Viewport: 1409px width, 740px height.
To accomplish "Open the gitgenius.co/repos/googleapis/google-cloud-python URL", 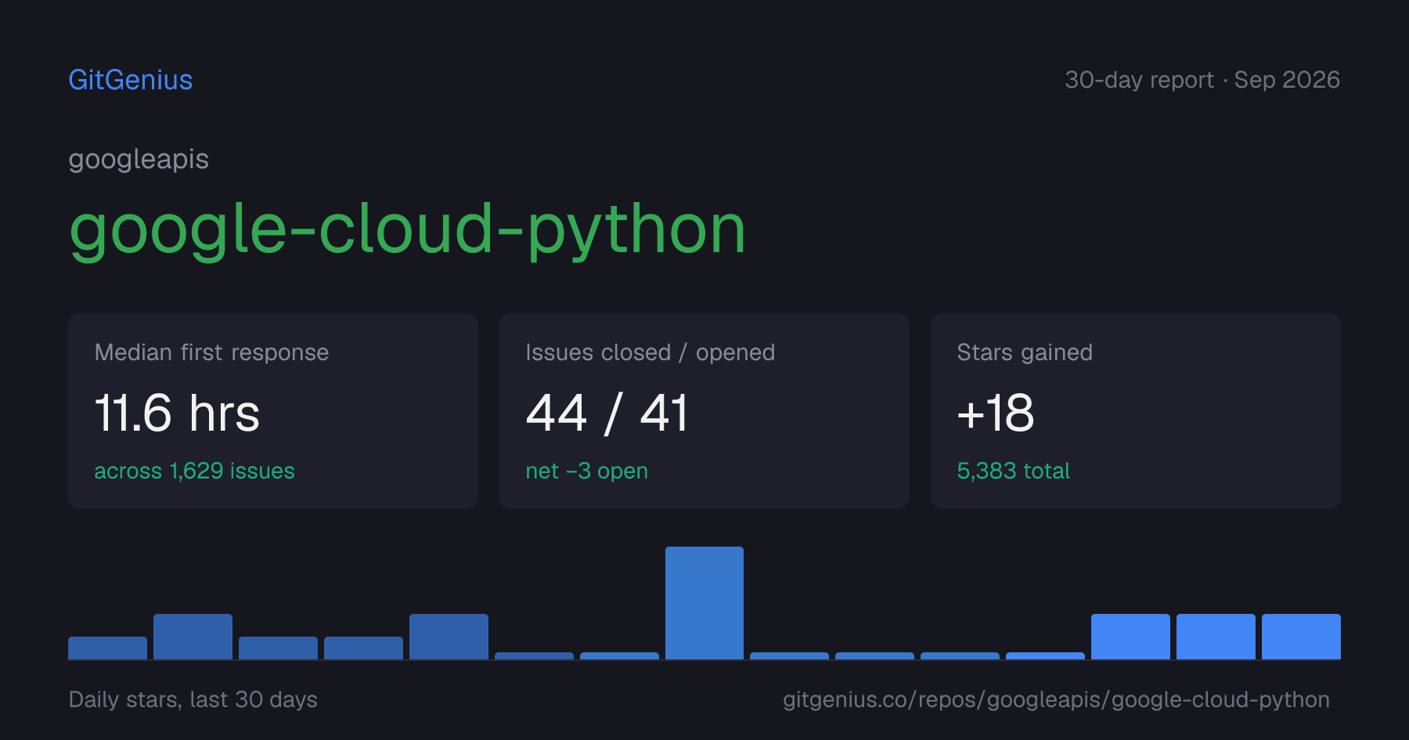I will [x=1056, y=699].
